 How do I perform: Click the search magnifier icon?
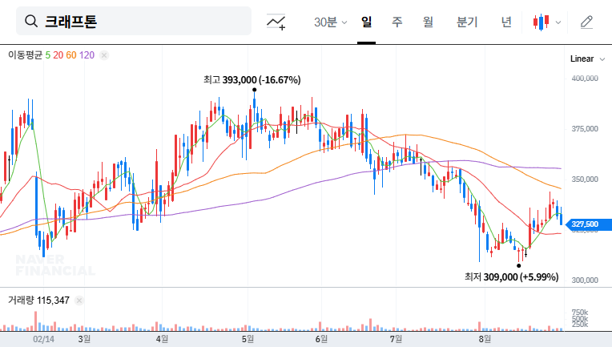31,21
